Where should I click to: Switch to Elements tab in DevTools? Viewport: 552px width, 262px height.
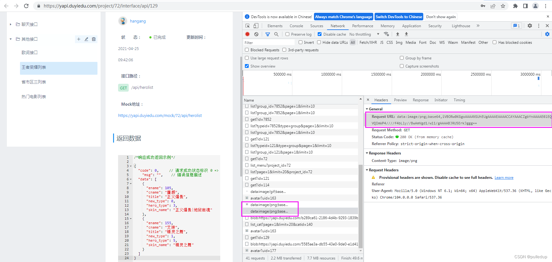[275, 26]
